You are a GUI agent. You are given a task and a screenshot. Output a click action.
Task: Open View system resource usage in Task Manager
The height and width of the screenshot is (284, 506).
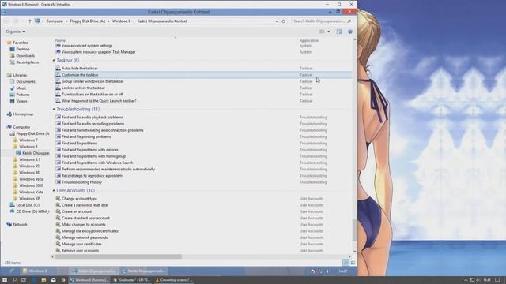tap(98, 52)
